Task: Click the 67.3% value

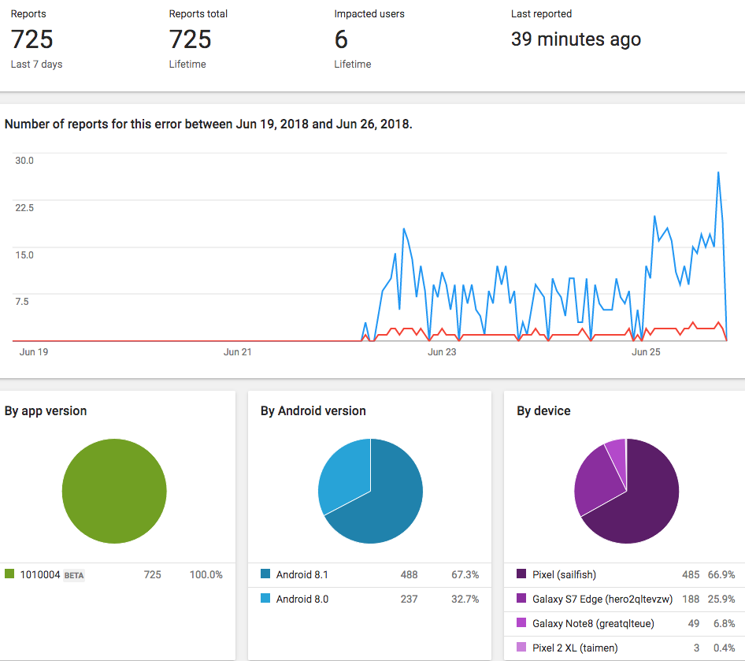Action: click(465, 574)
